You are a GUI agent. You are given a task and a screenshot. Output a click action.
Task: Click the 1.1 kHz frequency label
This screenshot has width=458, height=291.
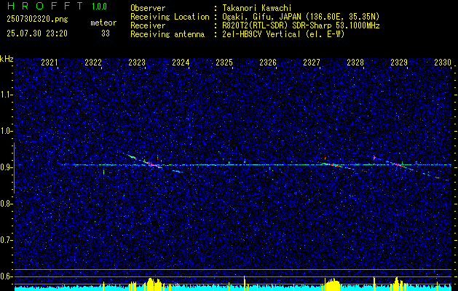[x=6, y=95]
